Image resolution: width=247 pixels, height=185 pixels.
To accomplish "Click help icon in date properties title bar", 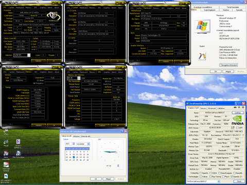I will (x=122, y=131).
